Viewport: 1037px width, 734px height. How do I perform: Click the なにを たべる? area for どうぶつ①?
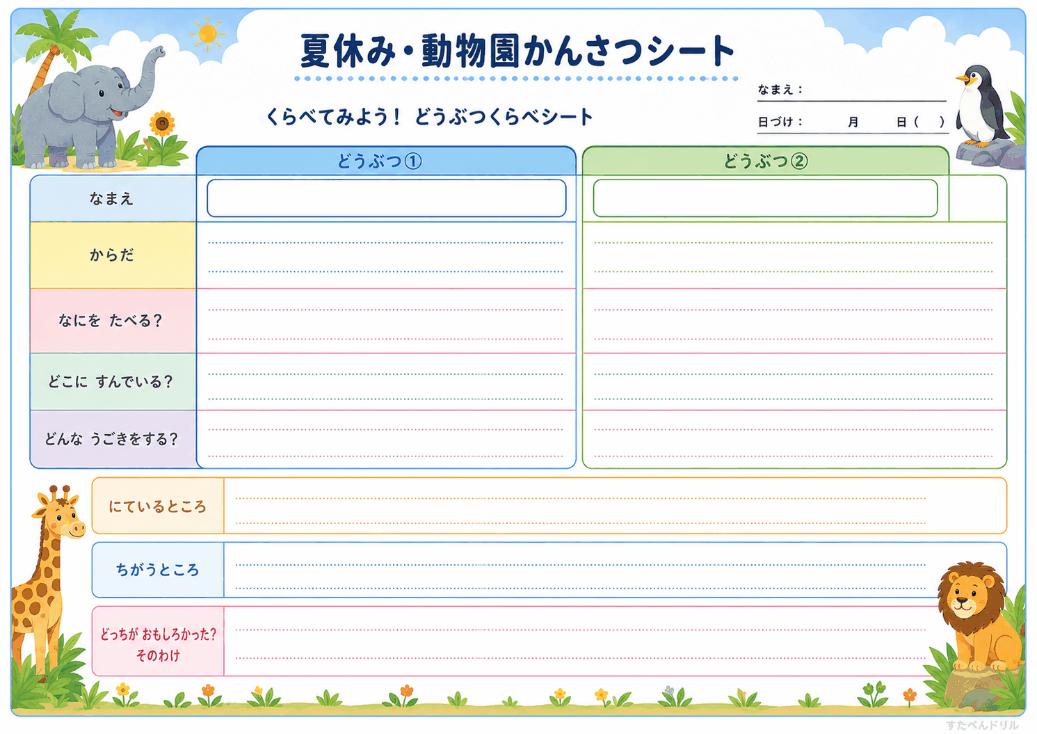(x=386, y=321)
